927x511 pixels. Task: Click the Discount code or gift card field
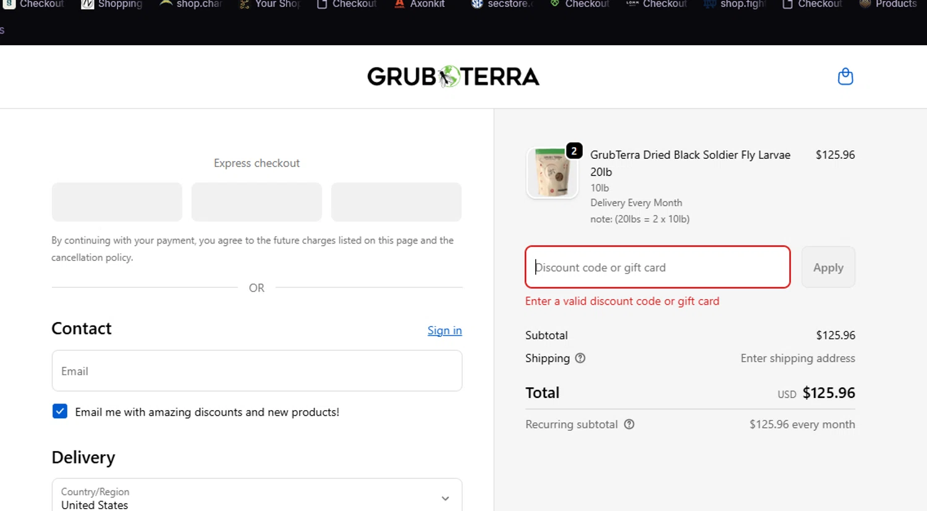(658, 267)
